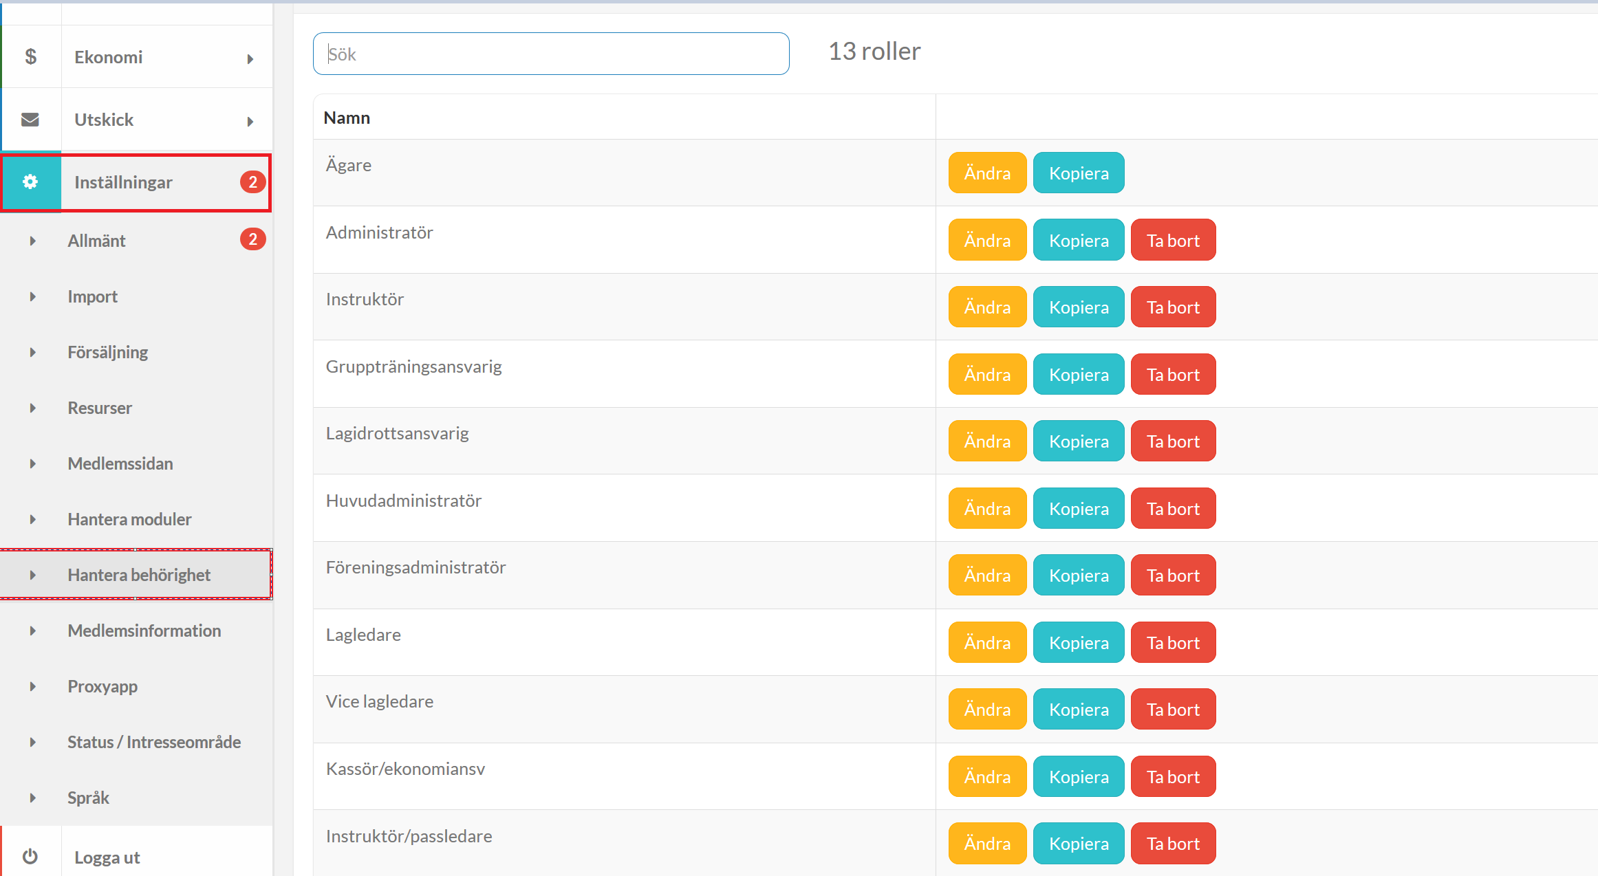Click the red badge on Inställningar
The height and width of the screenshot is (876, 1598).
[252, 182]
